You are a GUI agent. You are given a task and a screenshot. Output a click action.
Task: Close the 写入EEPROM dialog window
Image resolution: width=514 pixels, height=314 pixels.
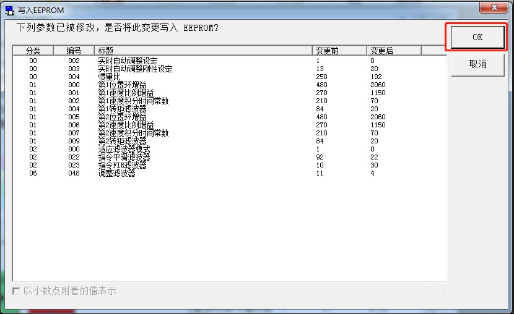(494, 7)
